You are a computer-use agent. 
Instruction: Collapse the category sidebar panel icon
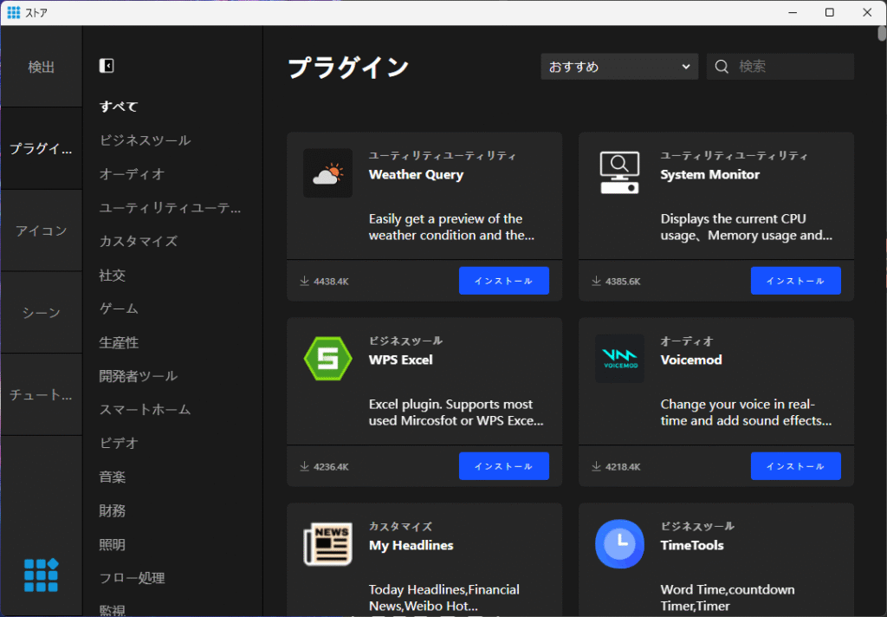(x=107, y=66)
